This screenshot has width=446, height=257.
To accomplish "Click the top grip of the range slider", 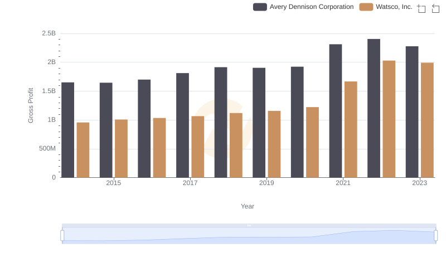I will [249, 225].
